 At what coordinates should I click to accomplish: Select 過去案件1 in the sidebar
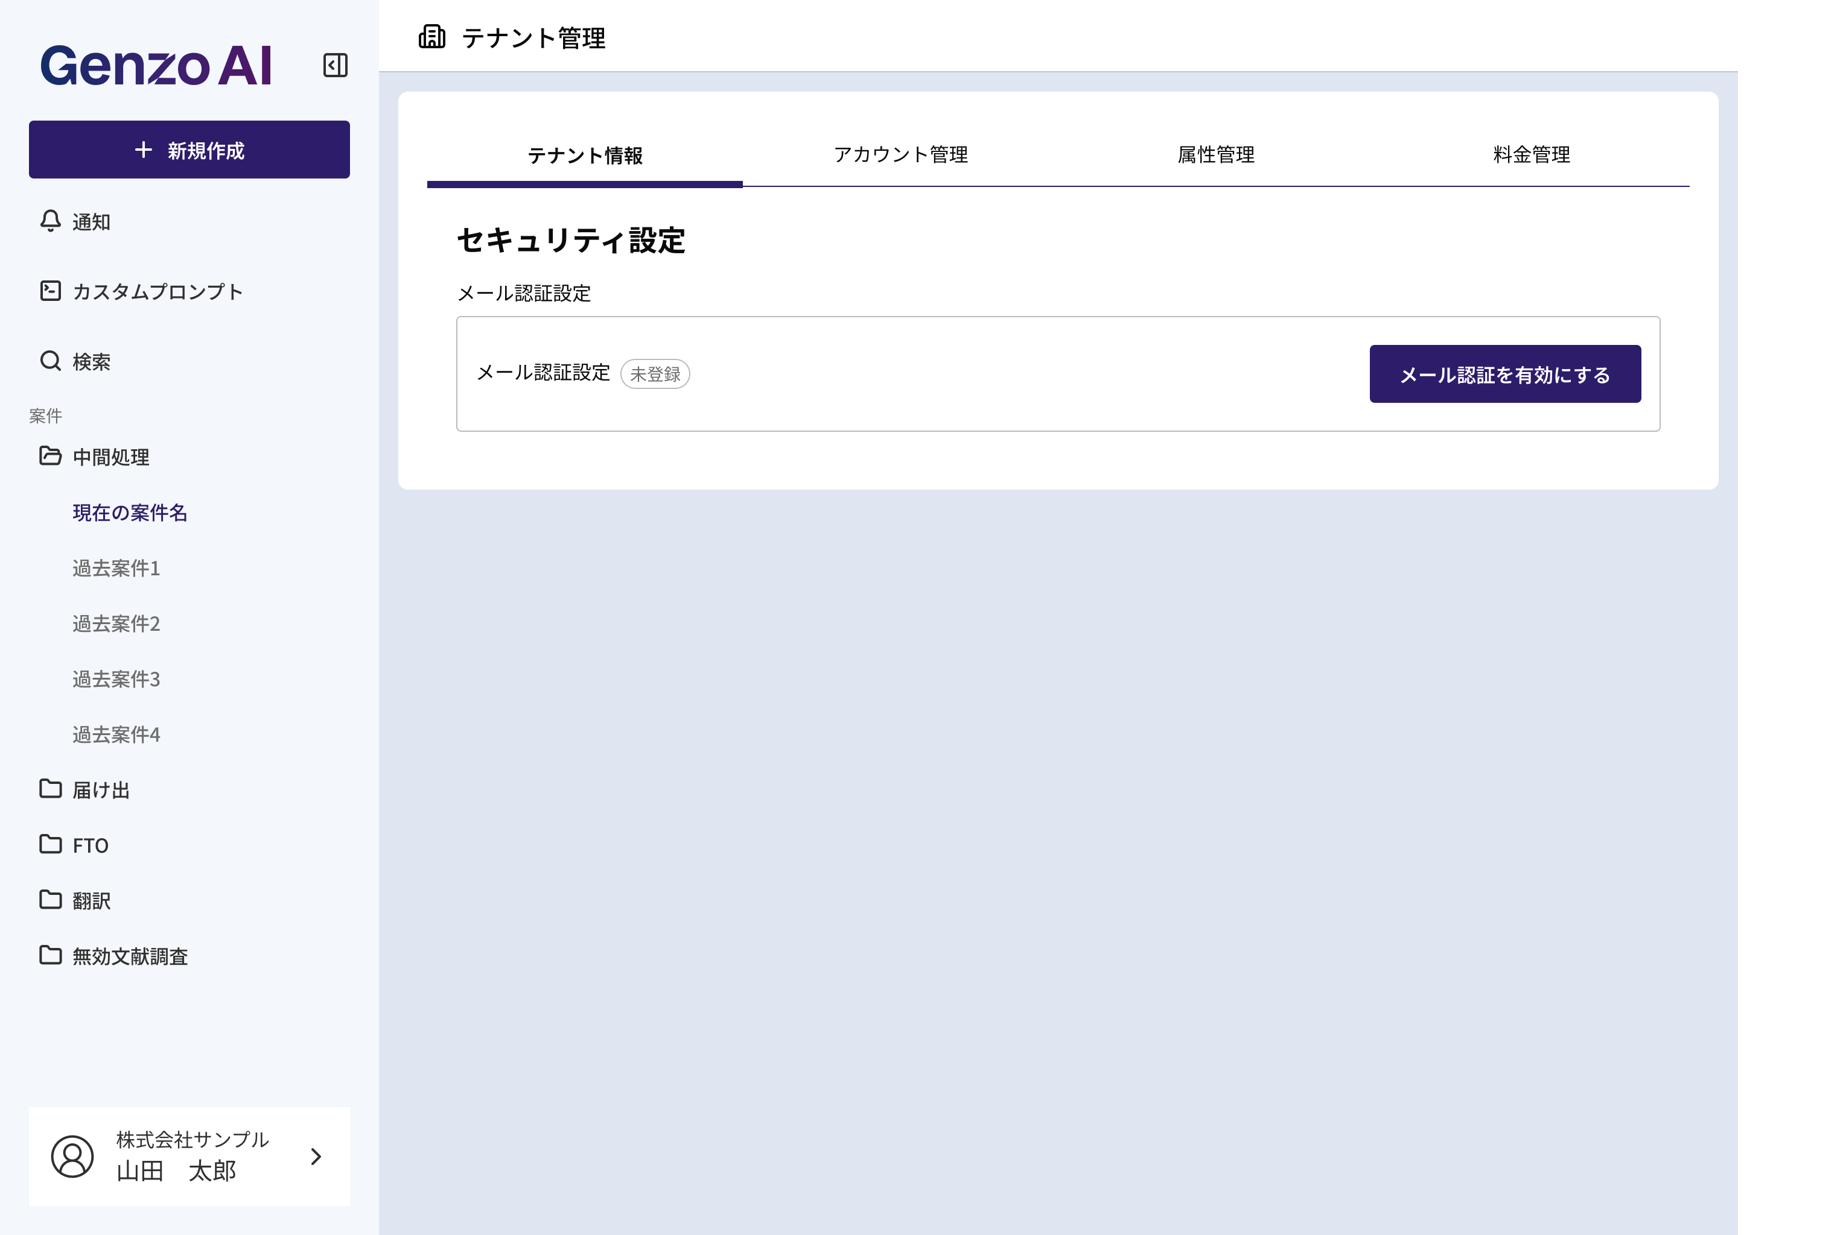tap(116, 569)
